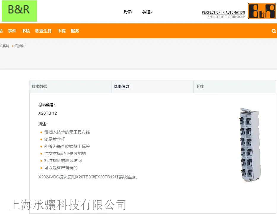Screen dimensions: 277x214
Task: Open the 英语 language dropdown
Action: pos(147,12)
